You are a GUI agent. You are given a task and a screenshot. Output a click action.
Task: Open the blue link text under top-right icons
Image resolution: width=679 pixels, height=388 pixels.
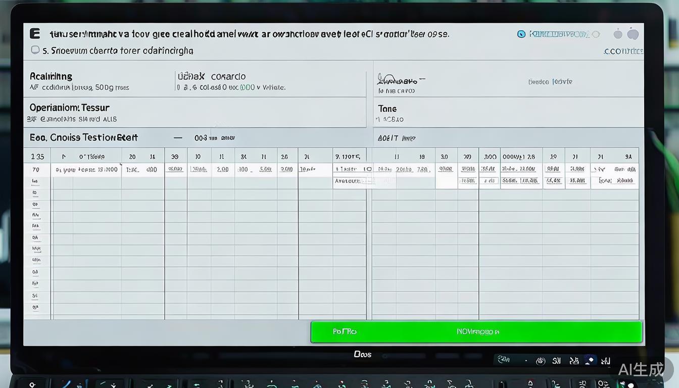pos(623,52)
